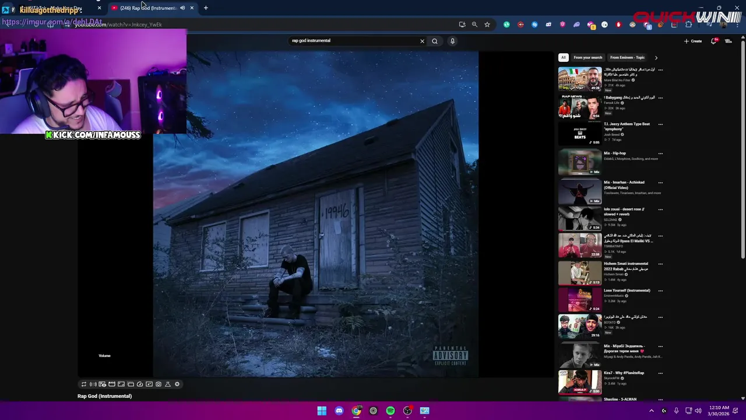Expand the system tray hidden icons chevron
746x420 pixels.
[652, 411]
